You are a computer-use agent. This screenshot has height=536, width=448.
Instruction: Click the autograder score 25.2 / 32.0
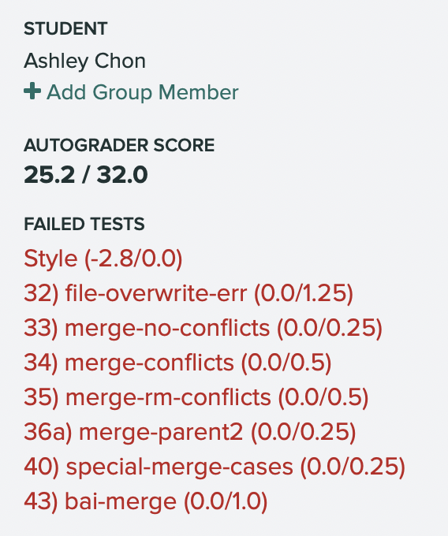[x=85, y=175]
